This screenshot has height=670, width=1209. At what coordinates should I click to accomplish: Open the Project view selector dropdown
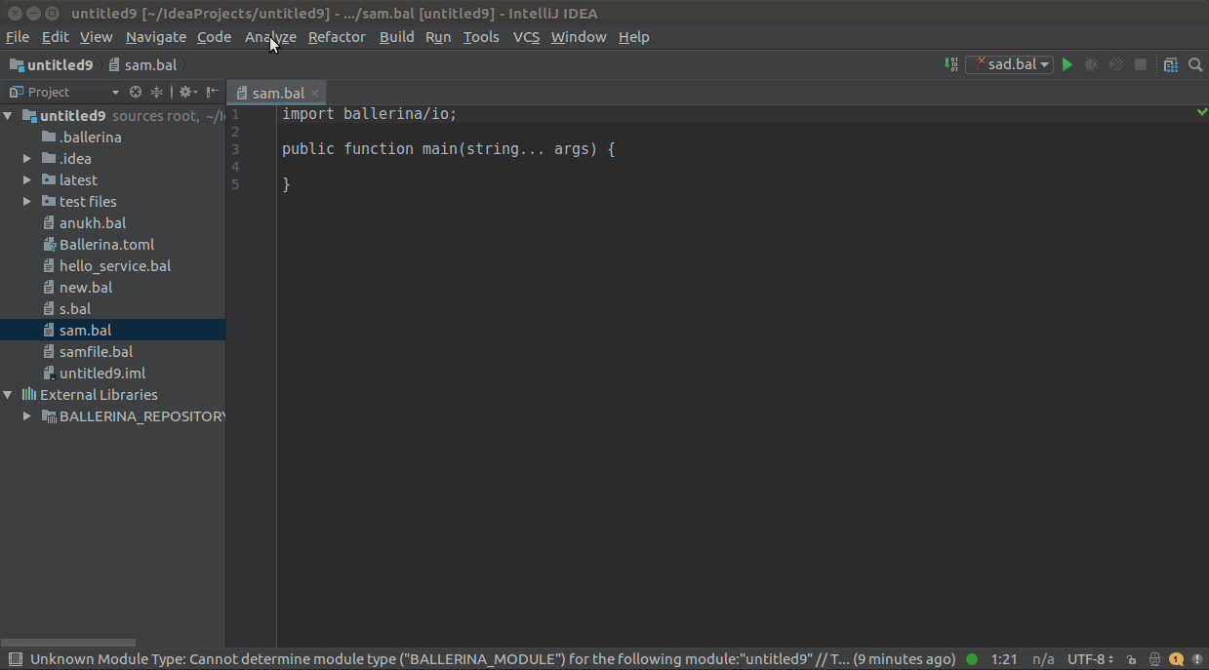click(x=63, y=92)
